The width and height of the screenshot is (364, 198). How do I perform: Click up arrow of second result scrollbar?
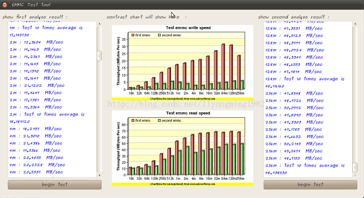click(x=355, y=23)
